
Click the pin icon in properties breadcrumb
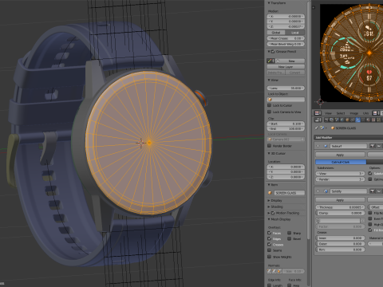(317, 128)
